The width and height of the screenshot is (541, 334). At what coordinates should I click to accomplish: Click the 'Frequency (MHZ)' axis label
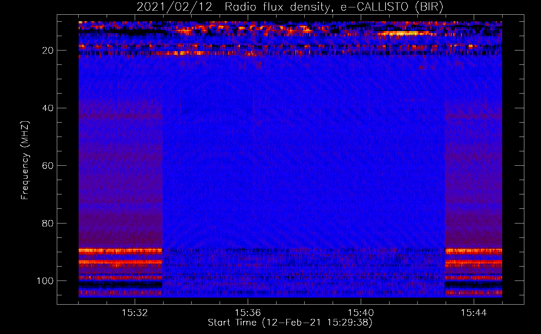[x=25, y=160]
